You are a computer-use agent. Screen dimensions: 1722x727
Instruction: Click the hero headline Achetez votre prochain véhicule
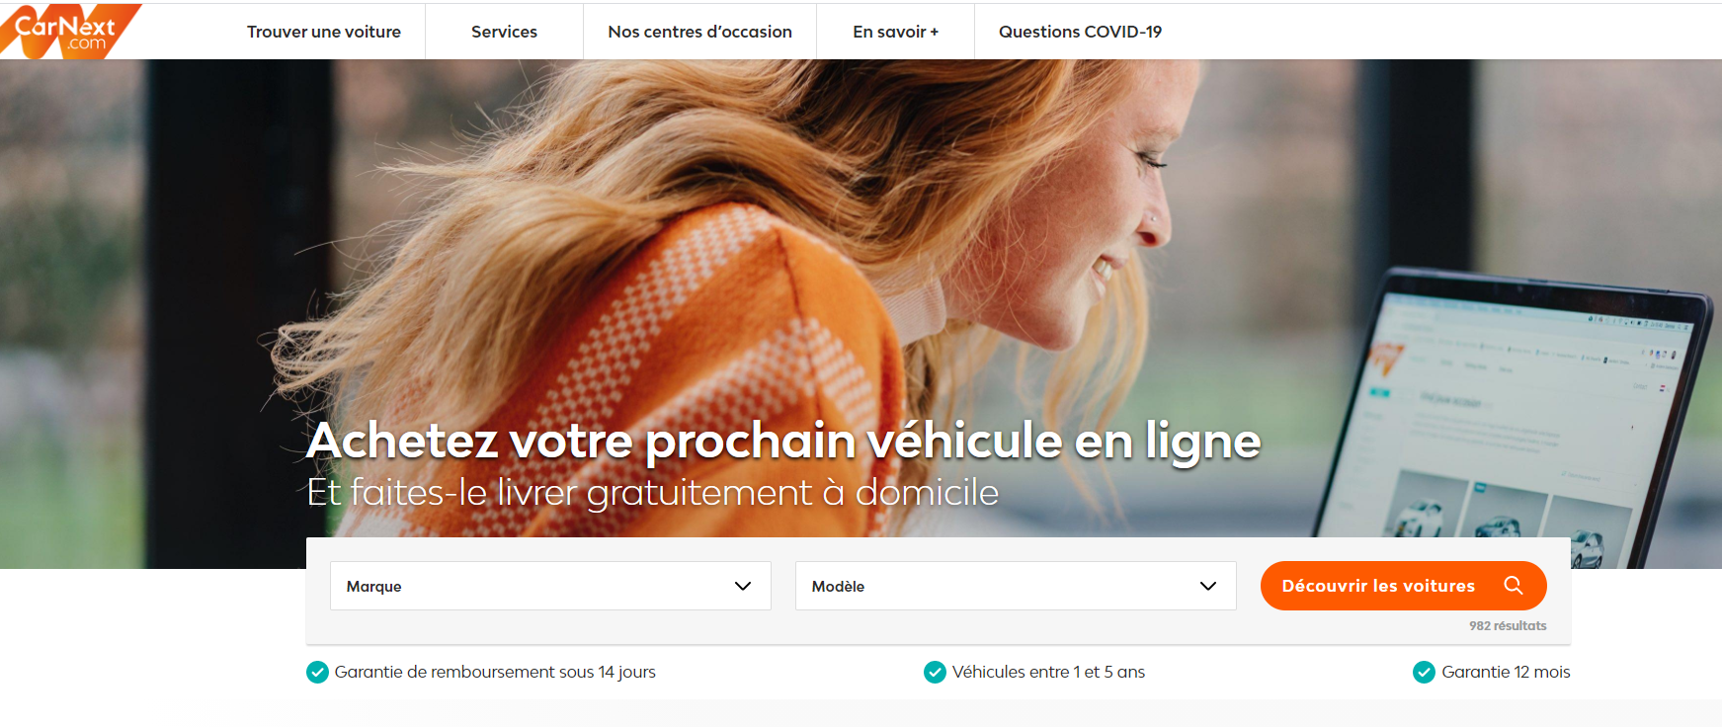coord(783,442)
